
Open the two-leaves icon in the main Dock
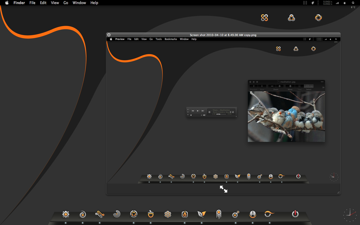(202, 214)
